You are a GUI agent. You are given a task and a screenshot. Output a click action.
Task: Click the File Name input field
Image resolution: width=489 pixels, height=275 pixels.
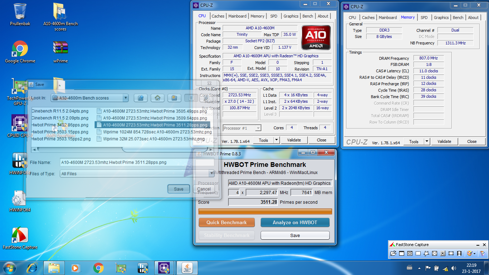click(137, 162)
